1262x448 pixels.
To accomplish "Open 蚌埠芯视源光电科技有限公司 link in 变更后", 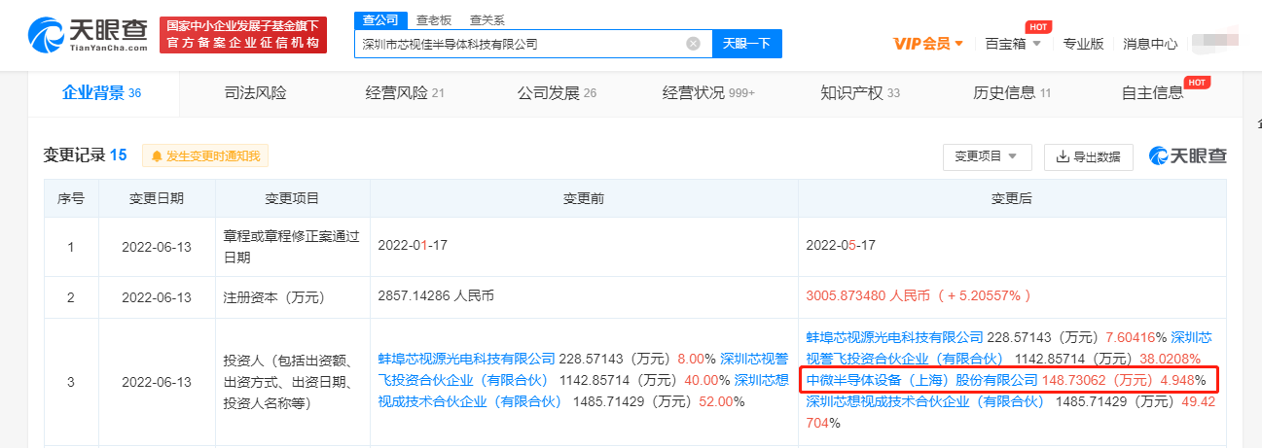I will pos(894,337).
